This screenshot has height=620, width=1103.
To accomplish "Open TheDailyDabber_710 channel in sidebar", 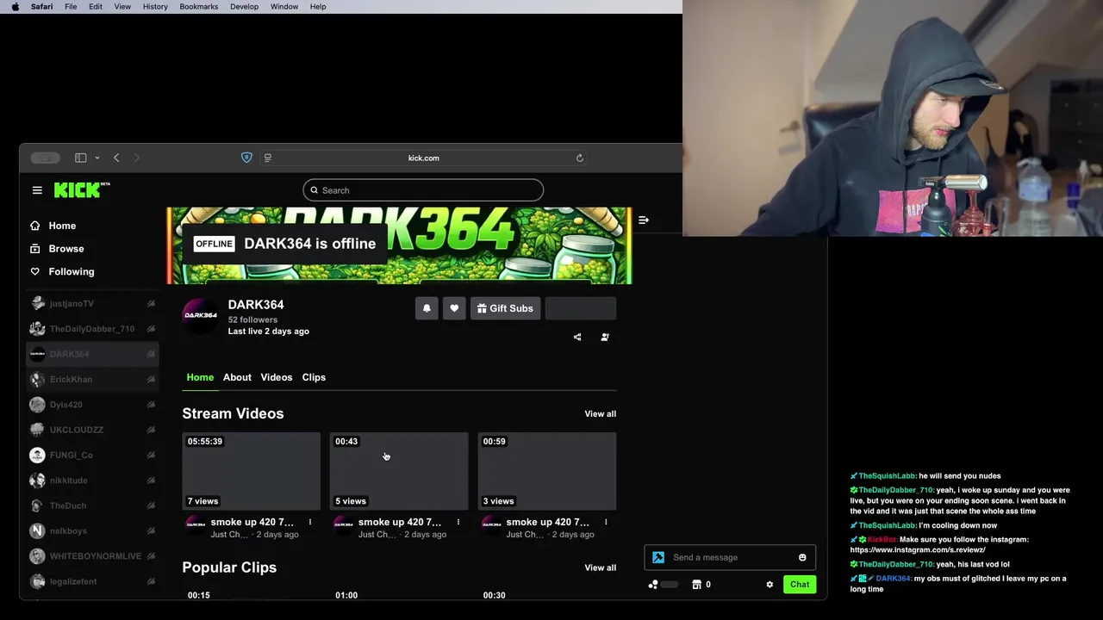I will click(x=92, y=329).
